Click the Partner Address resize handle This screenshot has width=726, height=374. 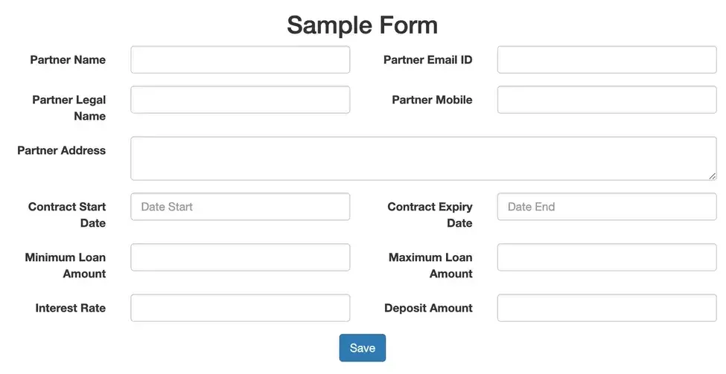(713, 176)
